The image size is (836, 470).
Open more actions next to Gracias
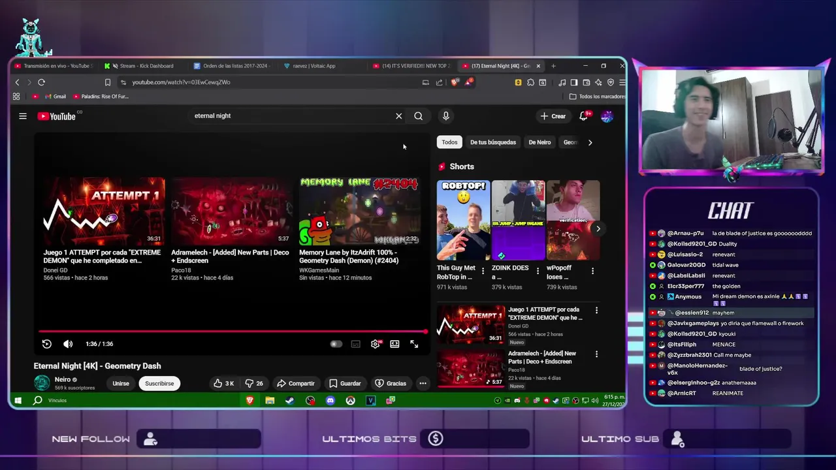tap(423, 383)
